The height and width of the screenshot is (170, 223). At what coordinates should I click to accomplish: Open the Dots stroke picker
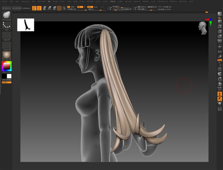click(7, 26)
